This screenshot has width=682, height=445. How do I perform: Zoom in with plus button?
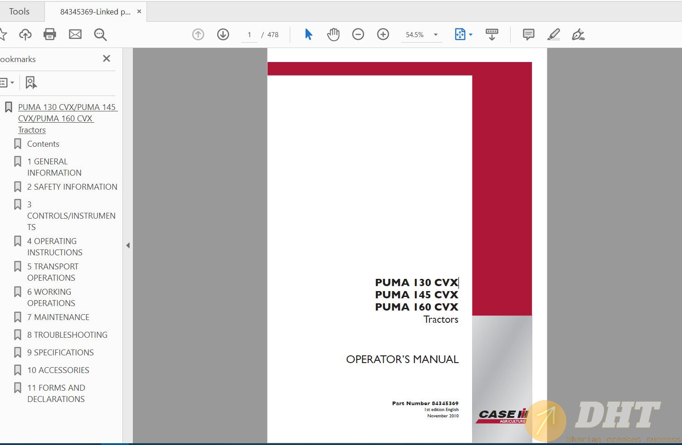[x=383, y=34]
